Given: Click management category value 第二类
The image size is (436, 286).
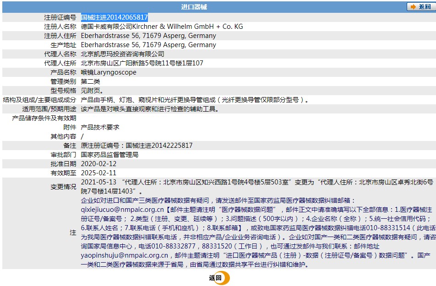Looking at the screenshot, I should coord(90,81).
